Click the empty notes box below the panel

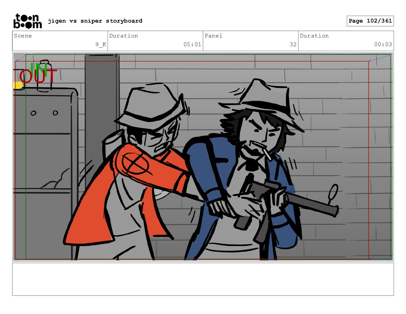pyautogui.click(x=203, y=279)
